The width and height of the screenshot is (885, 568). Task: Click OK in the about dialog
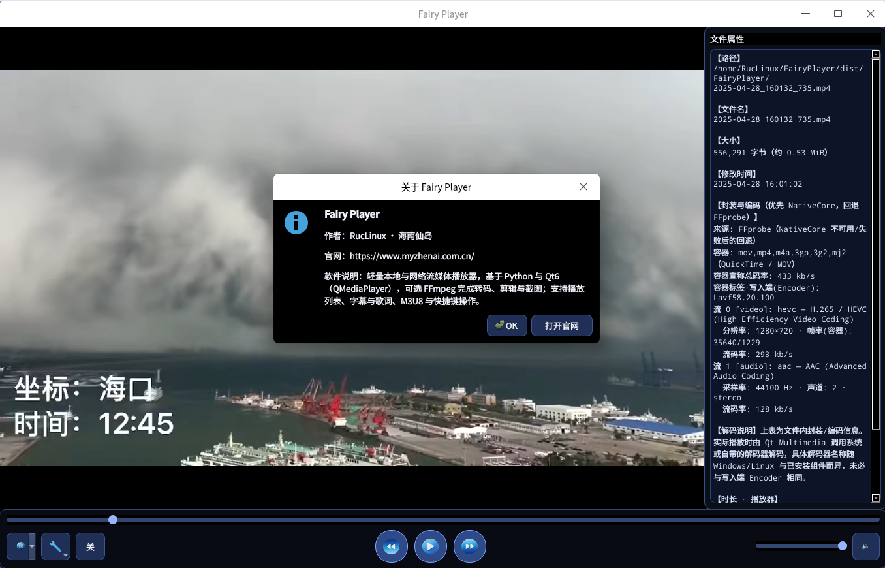506,326
